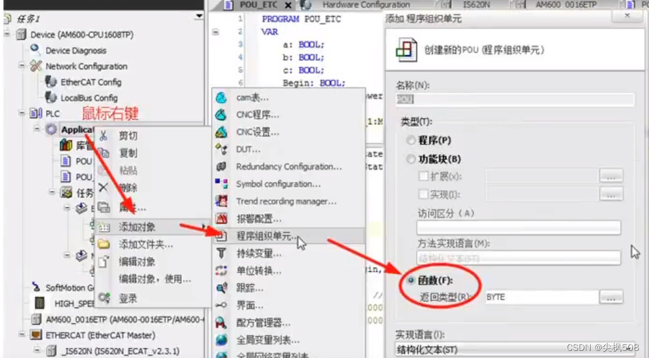The image size is (649, 358).
Task: Click the Trend recording manager icon
Action: (x=221, y=201)
